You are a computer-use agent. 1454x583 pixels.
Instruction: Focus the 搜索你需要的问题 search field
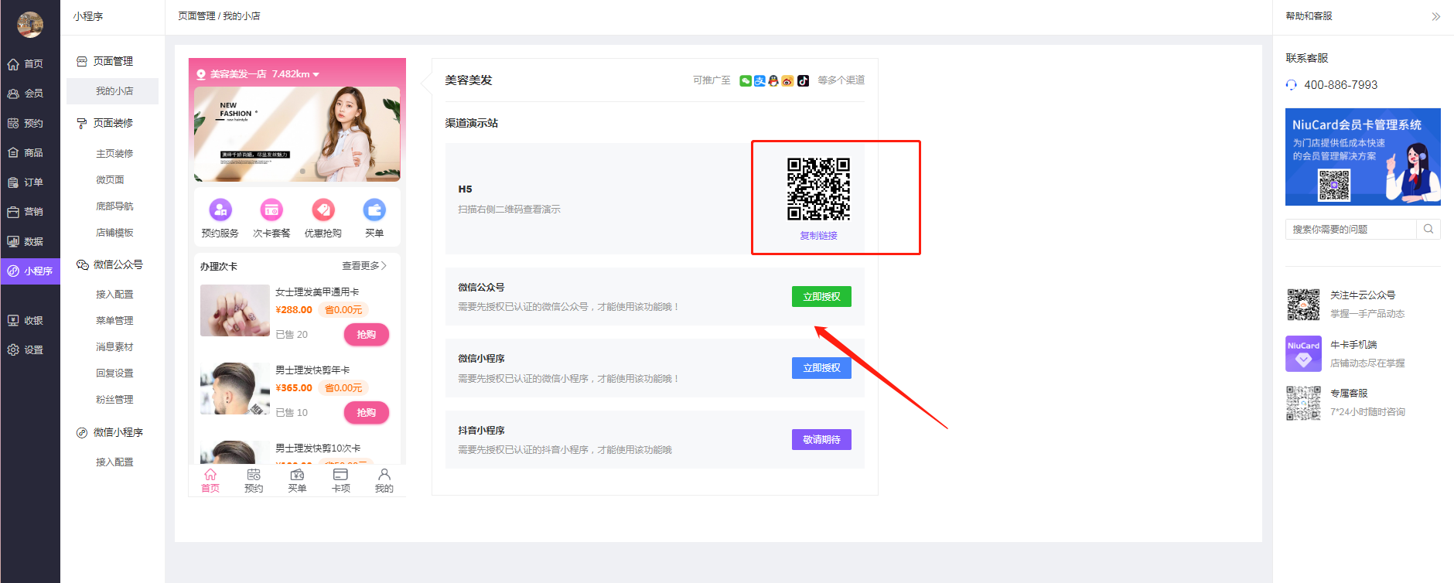click(1351, 229)
